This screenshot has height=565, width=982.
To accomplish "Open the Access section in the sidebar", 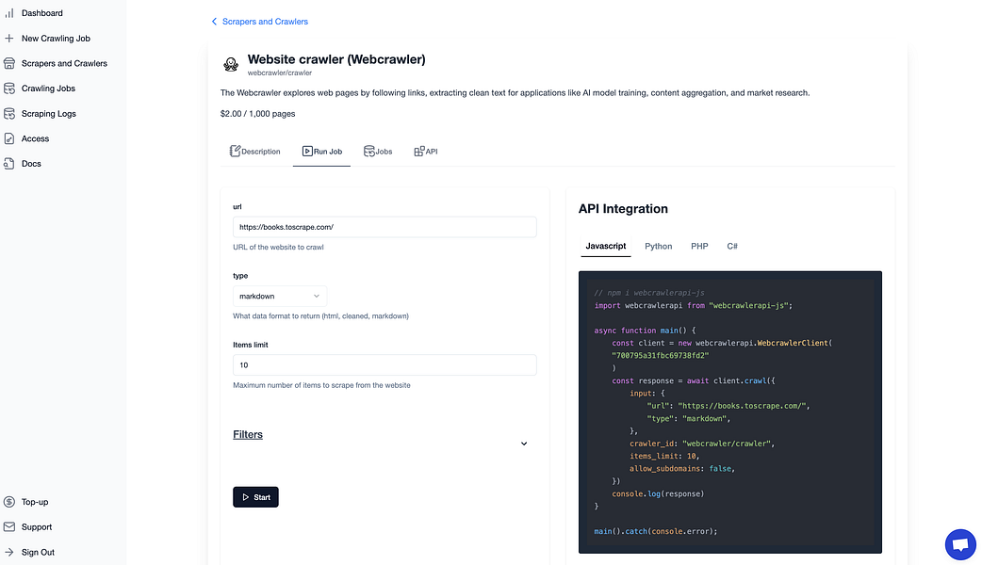I will point(33,137).
